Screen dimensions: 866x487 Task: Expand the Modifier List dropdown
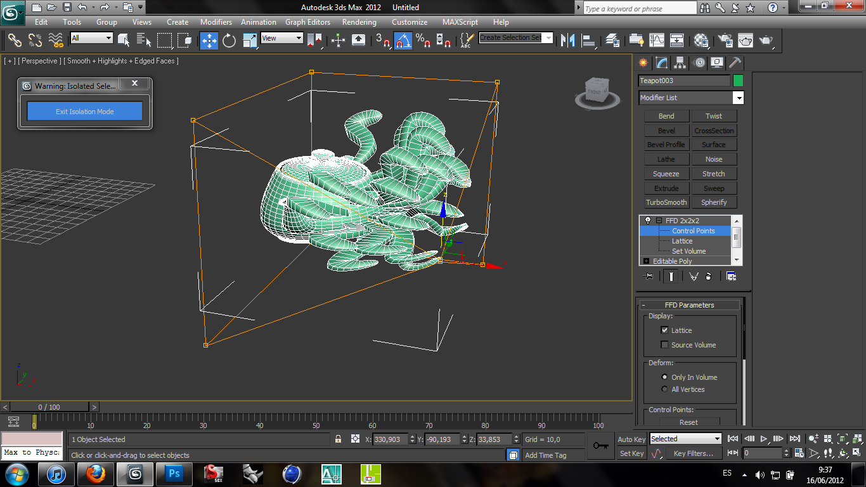tap(738, 98)
